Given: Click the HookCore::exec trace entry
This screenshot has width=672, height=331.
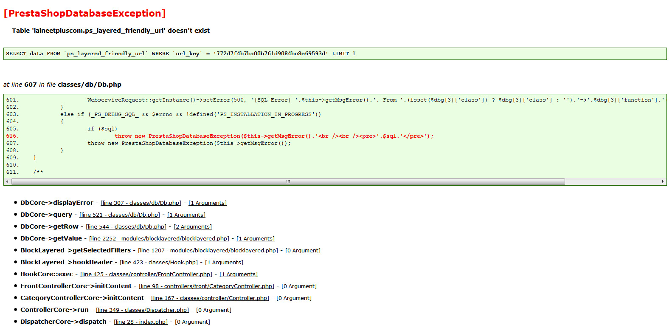Looking at the screenshot, I should (x=47, y=274).
